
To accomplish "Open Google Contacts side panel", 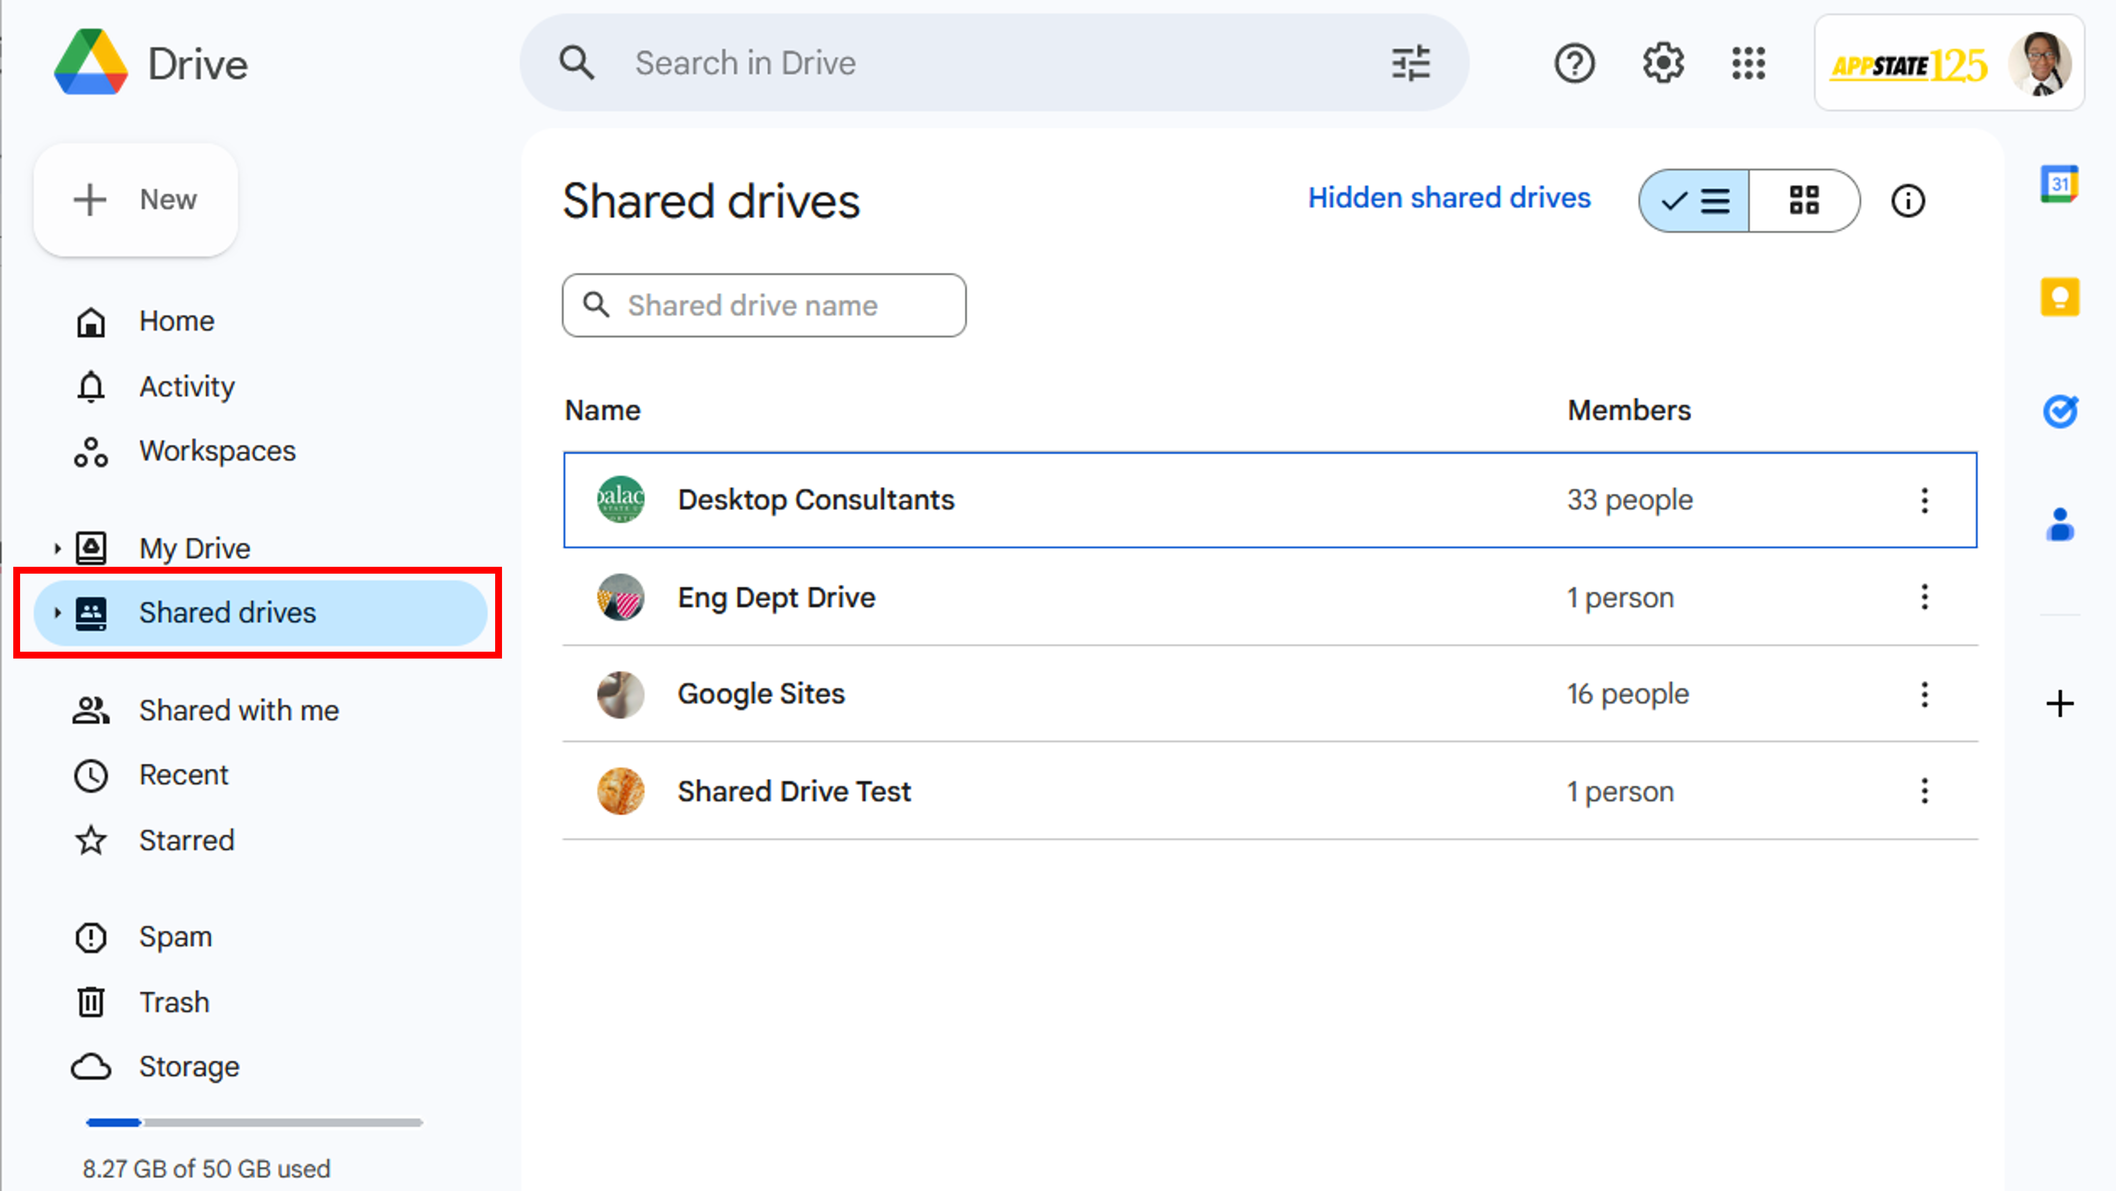I will pyautogui.click(x=2059, y=524).
